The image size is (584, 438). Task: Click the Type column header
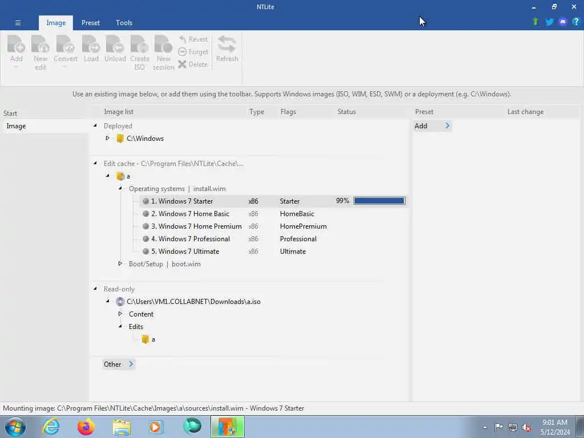256,112
